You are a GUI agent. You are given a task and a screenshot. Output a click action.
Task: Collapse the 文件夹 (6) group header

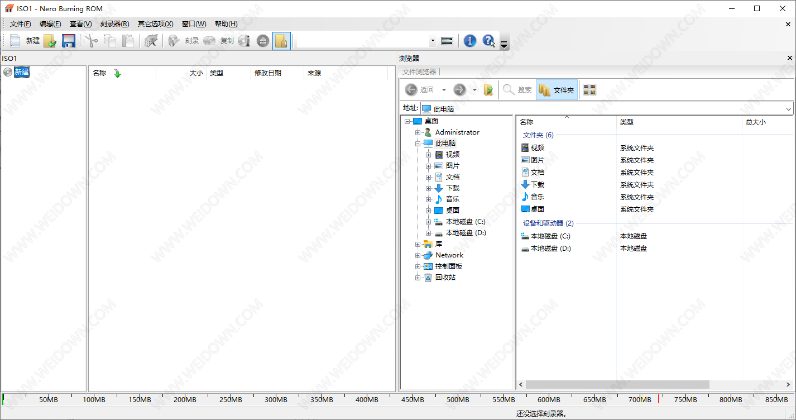point(538,135)
